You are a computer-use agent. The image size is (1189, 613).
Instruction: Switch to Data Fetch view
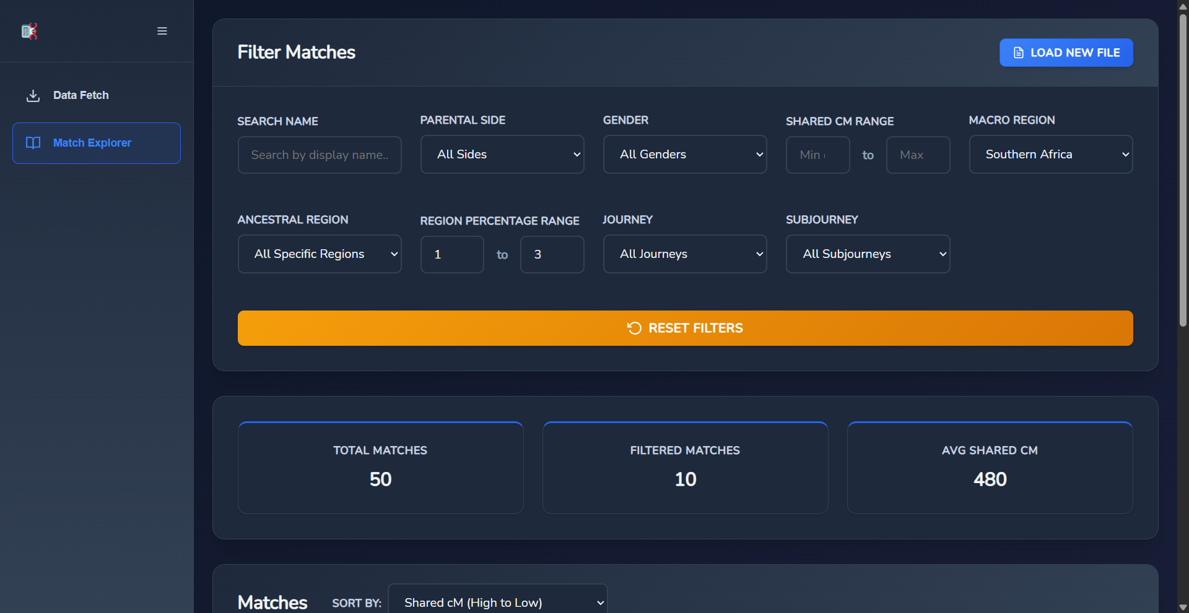click(x=81, y=95)
